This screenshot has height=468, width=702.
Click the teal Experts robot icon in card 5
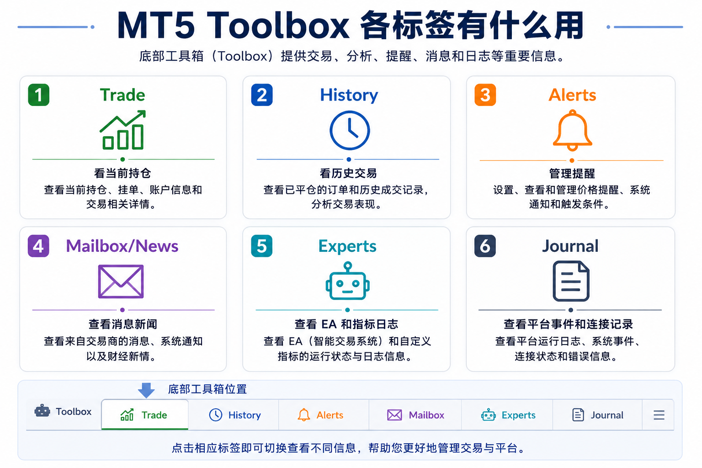[348, 281]
